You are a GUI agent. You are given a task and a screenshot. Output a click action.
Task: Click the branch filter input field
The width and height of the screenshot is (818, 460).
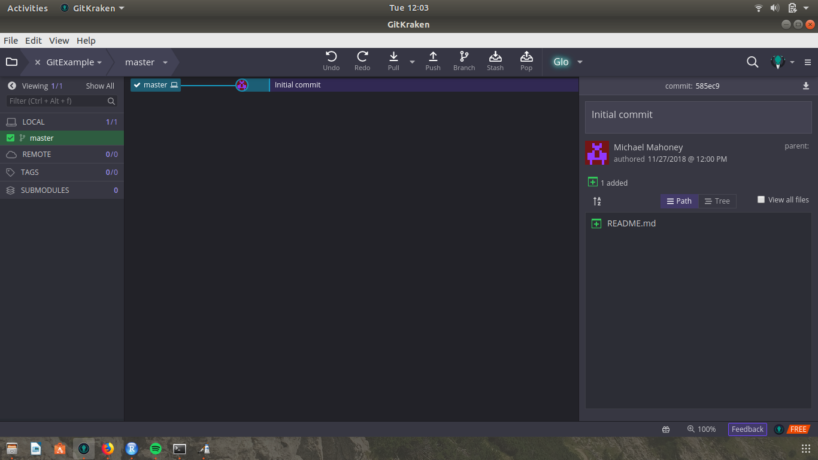57,101
